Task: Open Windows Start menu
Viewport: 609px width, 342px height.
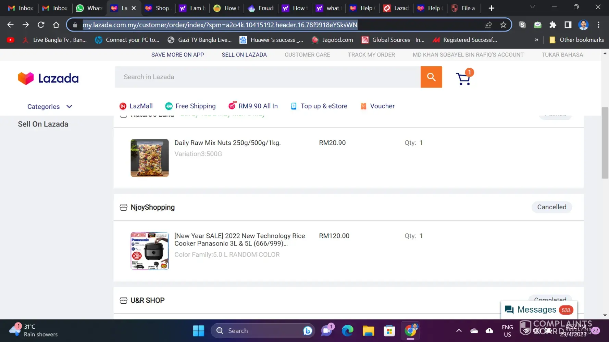Action: pyautogui.click(x=199, y=331)
